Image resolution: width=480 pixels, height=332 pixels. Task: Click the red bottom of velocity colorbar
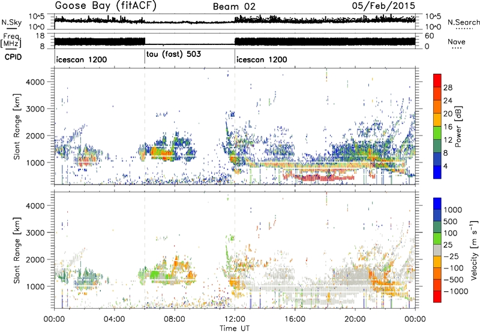437,297
